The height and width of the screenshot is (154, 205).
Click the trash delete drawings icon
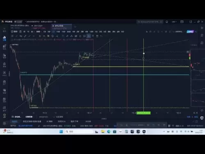pyautogui.click(x=97, y=36)
